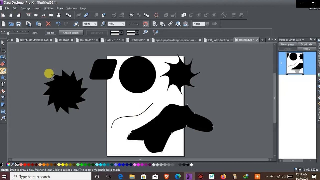Switch to the BREEMAR MEDICAL LAB tab

tap(34, 40)
